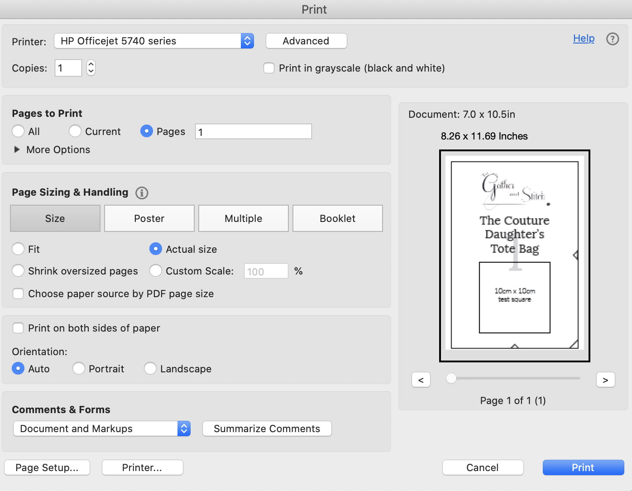Click the Pages range input field
Image resolution: width=632 pixels, height=491 pixels.
pyautogui.click(x=254, y=131)
